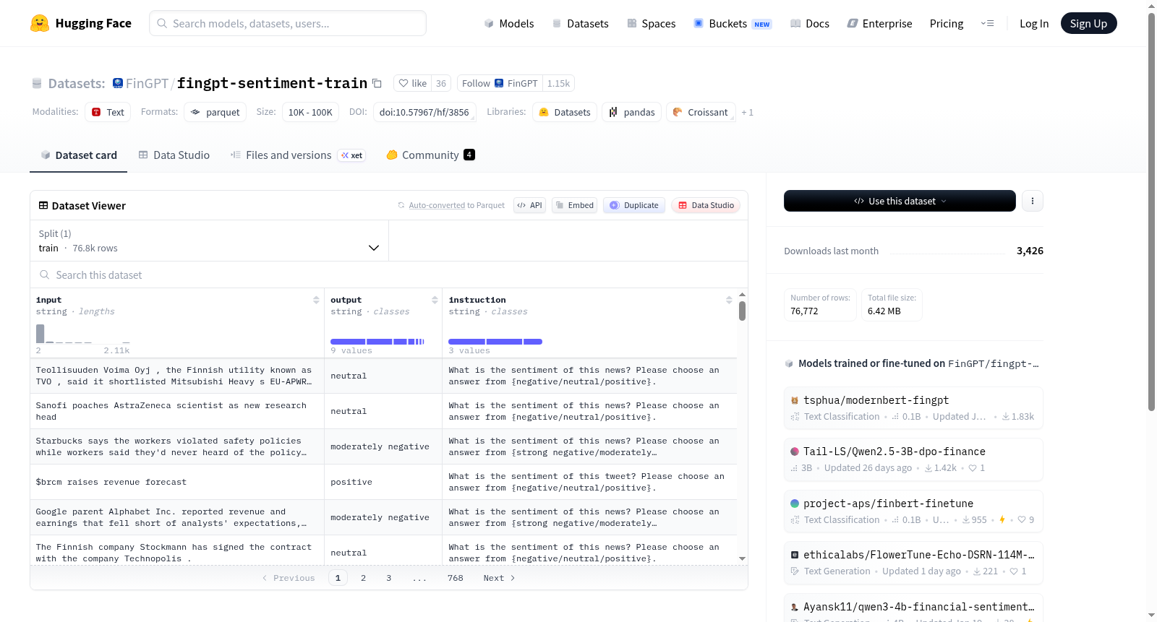1157x622 pixels.
Task: Click the viewer scrollbar down arrow
Action: click(742, 558)
